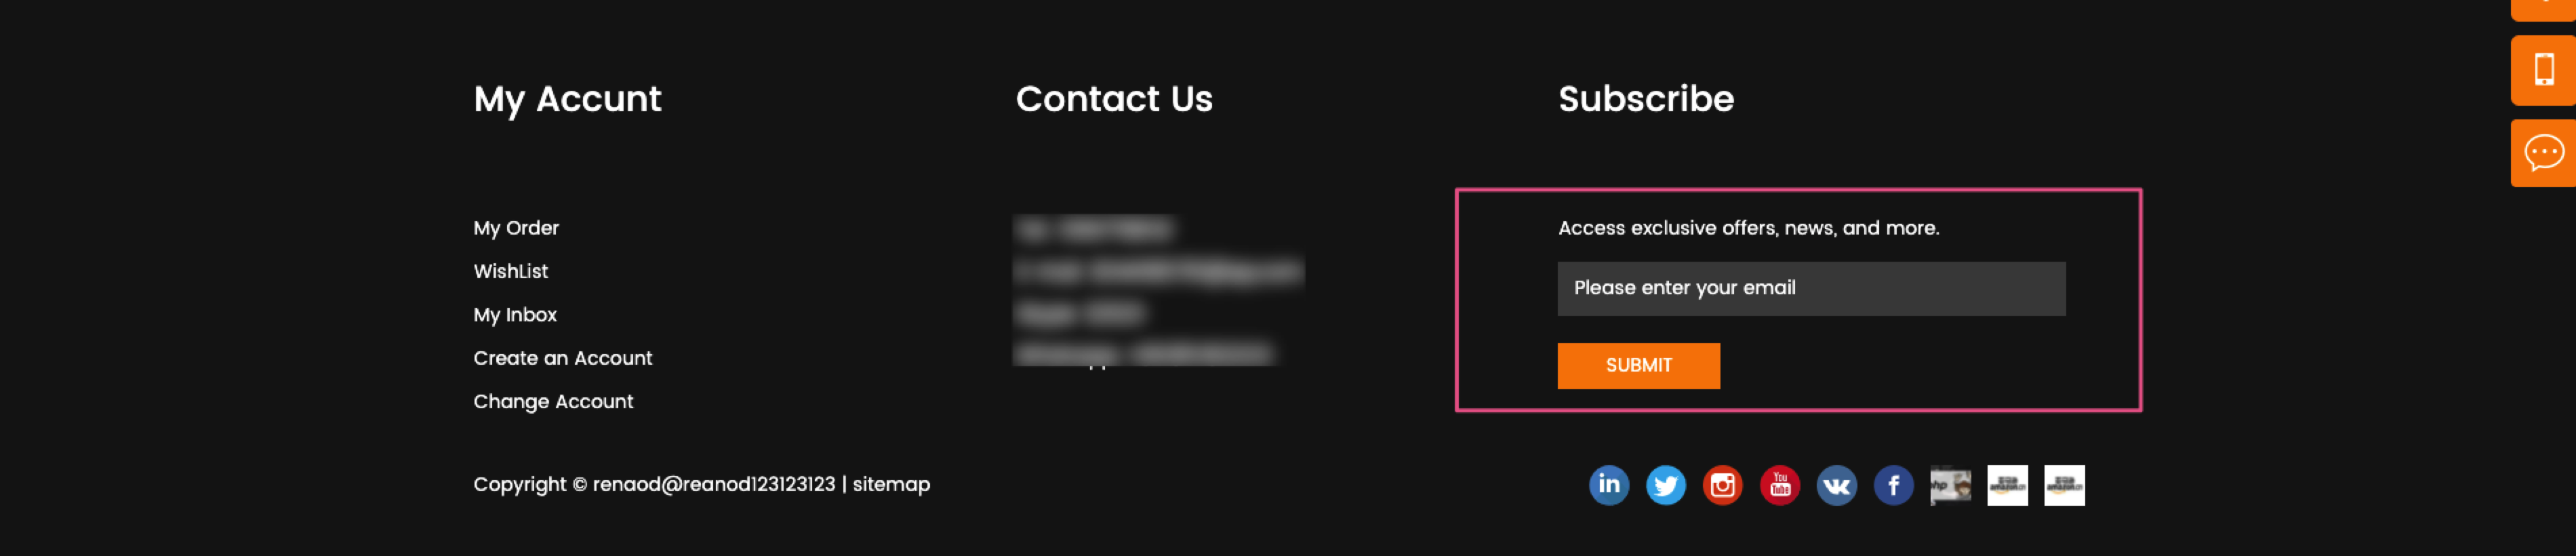Click the orange SUBMIT button
Image resolution: width=2576 pixels, height=556 pixels.
click(x=1638, y=366)
